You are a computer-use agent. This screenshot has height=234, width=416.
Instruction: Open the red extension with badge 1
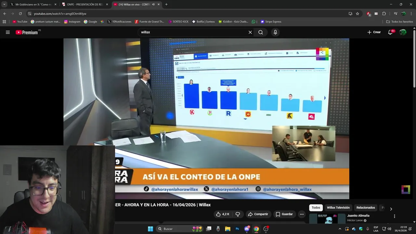click(369, 14)
